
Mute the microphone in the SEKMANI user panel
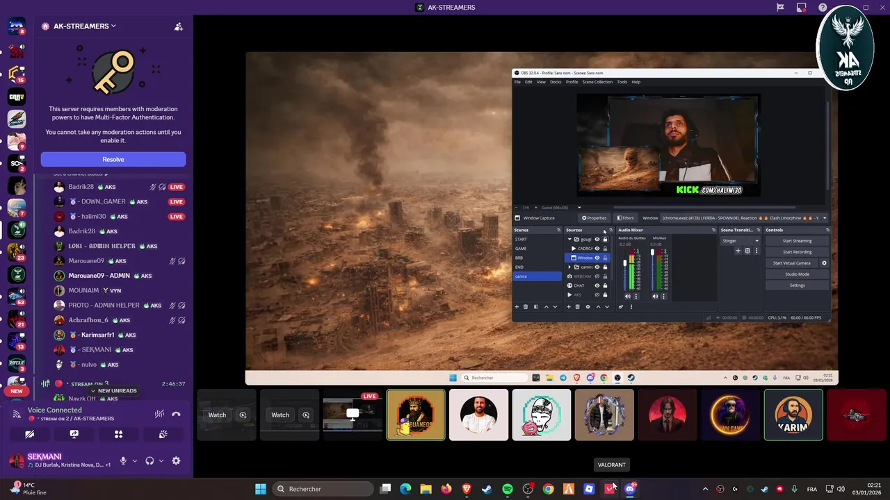pos(123,460)
